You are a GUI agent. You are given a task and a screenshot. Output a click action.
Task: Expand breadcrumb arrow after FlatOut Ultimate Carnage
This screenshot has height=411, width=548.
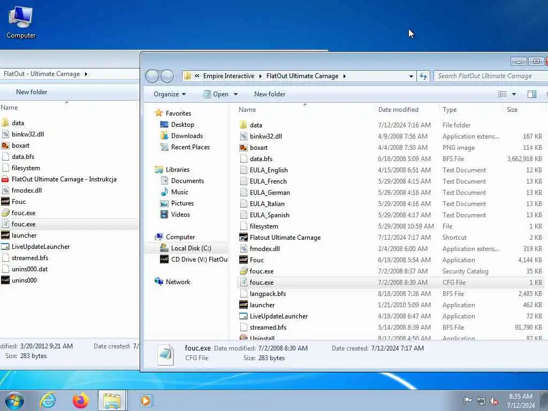(344, 76)
